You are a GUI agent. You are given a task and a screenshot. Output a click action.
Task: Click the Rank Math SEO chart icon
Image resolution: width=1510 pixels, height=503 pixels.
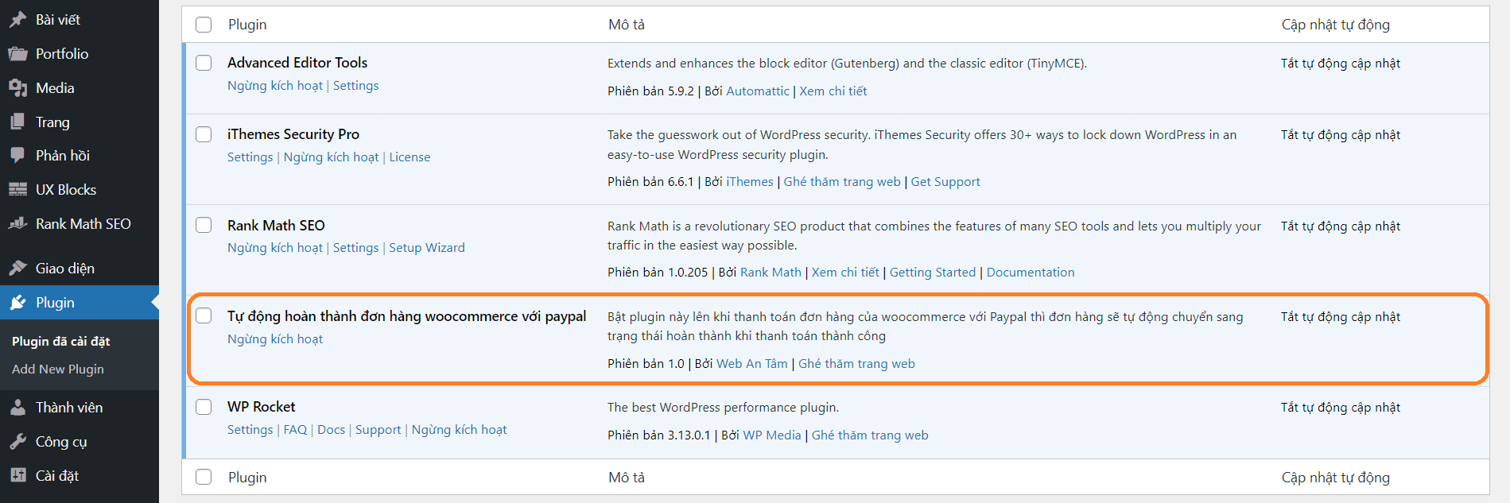[17, 224]
